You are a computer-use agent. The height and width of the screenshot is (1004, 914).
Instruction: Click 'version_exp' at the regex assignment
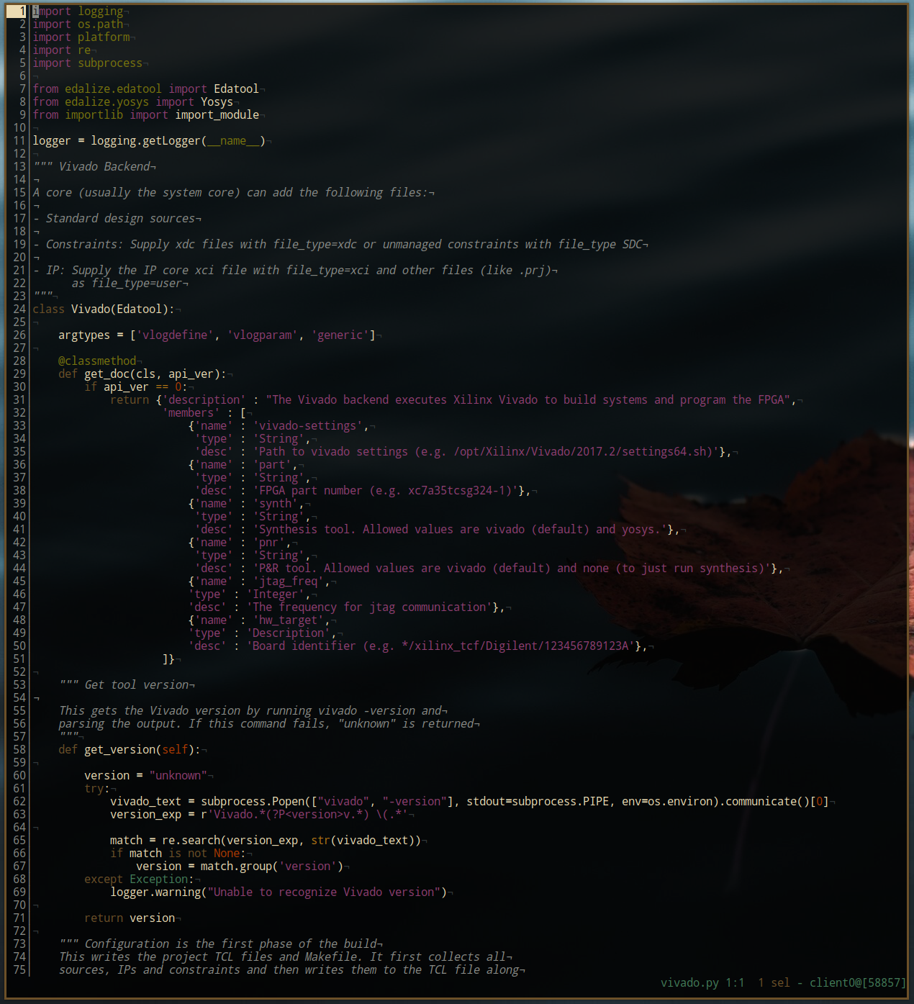(x=145, y=814)
